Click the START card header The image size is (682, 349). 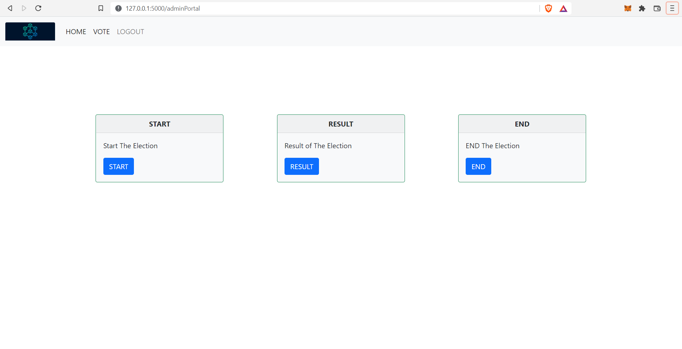point(159,124)
